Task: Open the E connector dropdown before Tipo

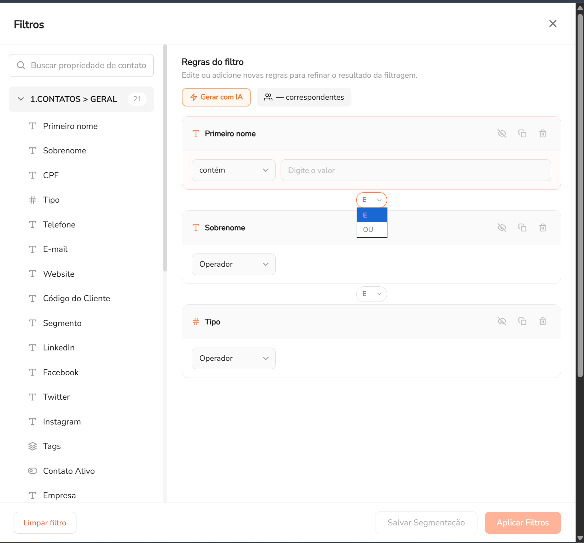Action: (x=371, y=294)
